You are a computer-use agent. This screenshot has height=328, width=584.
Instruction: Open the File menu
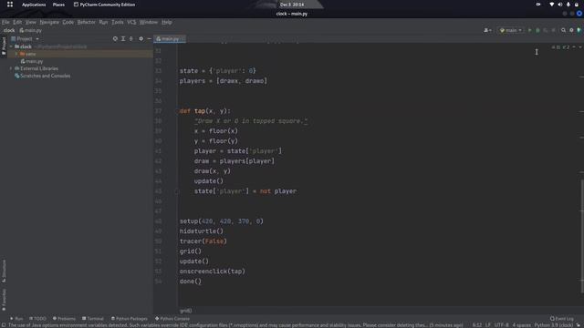click(x=5, y=22)
